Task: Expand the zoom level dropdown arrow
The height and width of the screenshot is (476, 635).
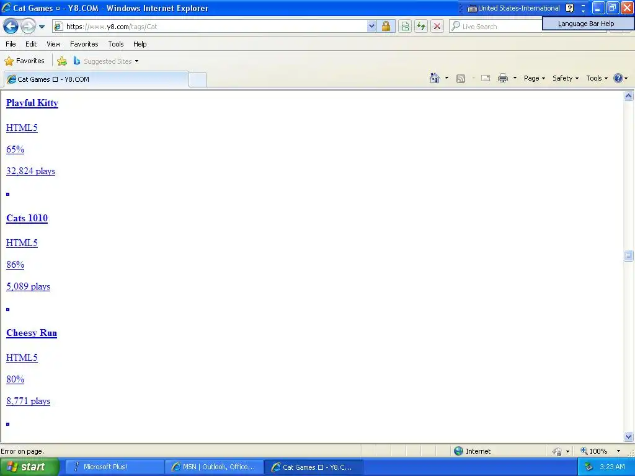Action: click(618, 451)
